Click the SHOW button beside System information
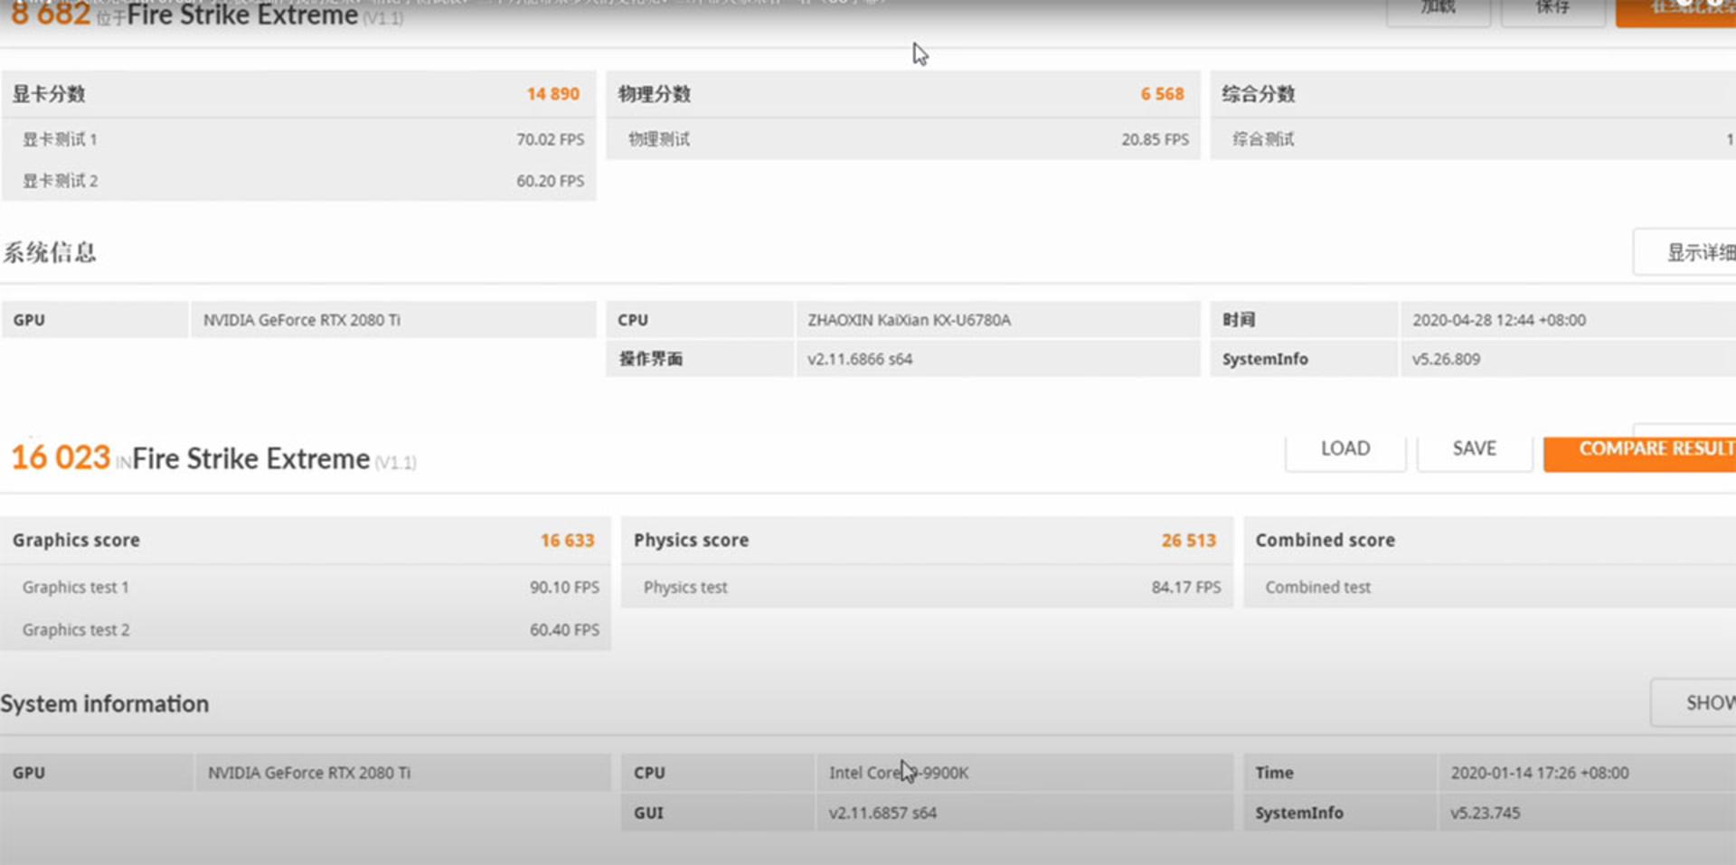The width and height of the screenshot is (1736, 865). 1694,702
